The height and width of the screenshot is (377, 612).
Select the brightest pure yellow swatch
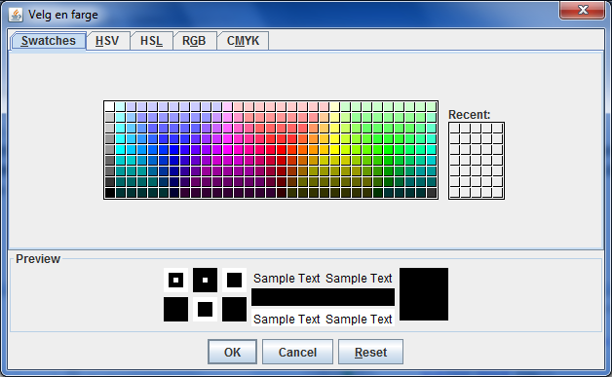(x=335, y=149)
